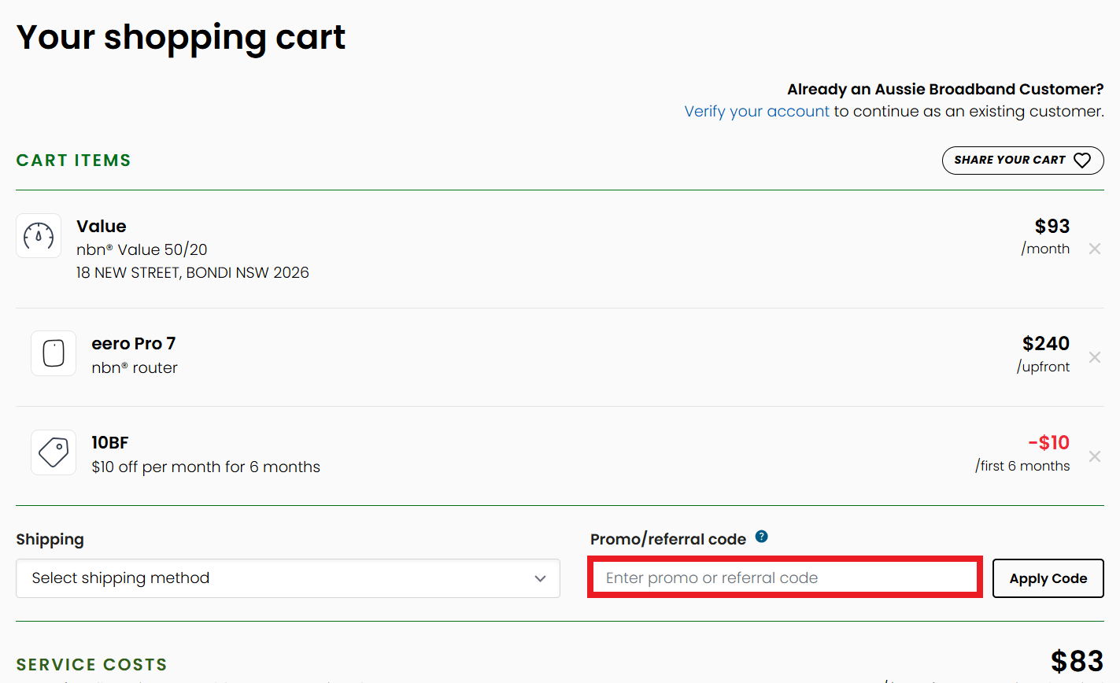Click the eero router device icon
This screenshot has height=683, width=1120.
tap(54, 353)
